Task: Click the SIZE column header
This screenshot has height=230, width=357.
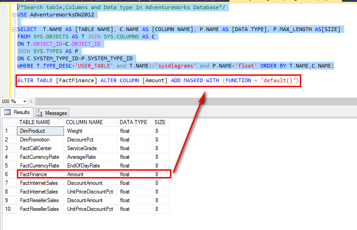Action: point(161,122)
